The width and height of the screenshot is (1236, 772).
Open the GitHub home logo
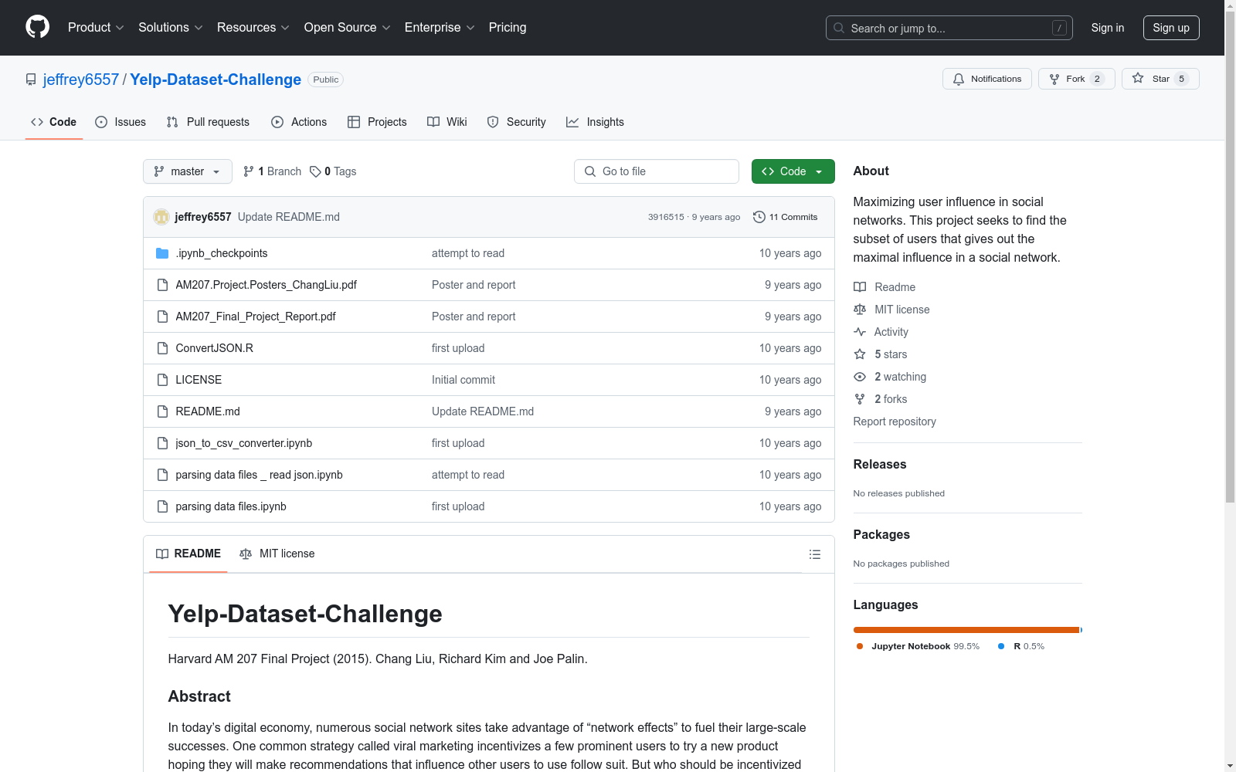(x=37, y=27)
